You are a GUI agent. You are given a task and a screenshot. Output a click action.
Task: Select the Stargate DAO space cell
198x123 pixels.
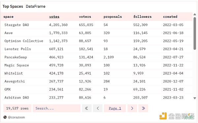click(x=17, y=25)
